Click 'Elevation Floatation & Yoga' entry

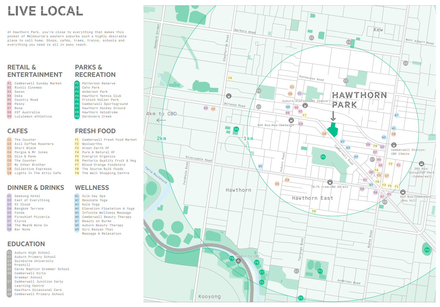point(108,209)
